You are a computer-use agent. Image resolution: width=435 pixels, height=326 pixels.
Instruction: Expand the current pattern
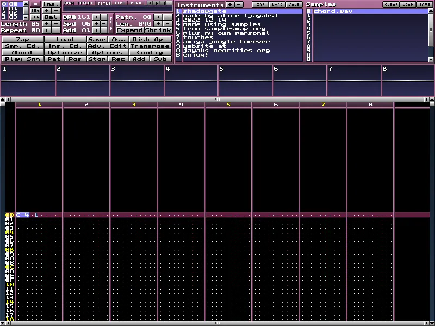(x=130, y=30)
